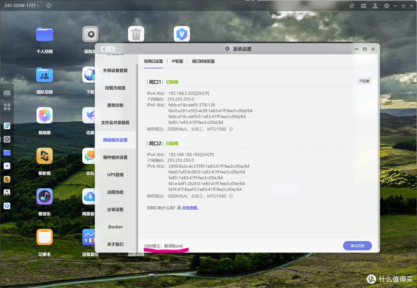The width and height of the screenshot is (417, 288).
Task: Launch the 极影视 video app
Action: pos(44,156)
